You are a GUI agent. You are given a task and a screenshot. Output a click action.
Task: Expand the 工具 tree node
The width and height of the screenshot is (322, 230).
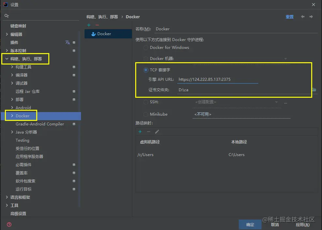click(x=7, y=205)
